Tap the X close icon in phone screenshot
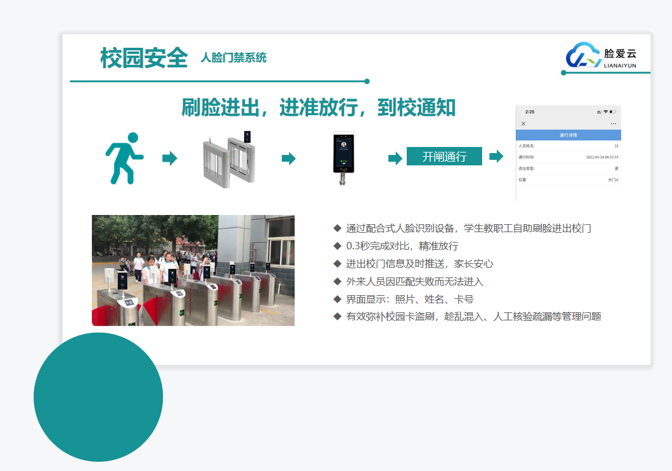672x471 pixels. coord(523,124)
